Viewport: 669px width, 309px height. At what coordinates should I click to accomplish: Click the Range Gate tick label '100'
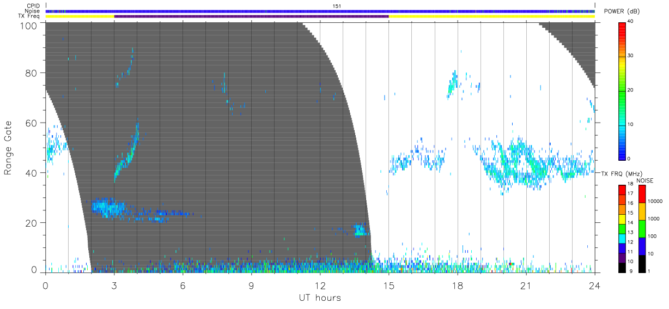click(29, 26)
